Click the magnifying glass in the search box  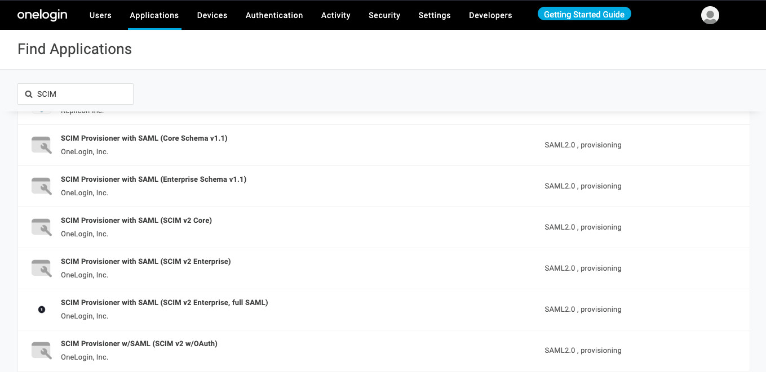29,93
